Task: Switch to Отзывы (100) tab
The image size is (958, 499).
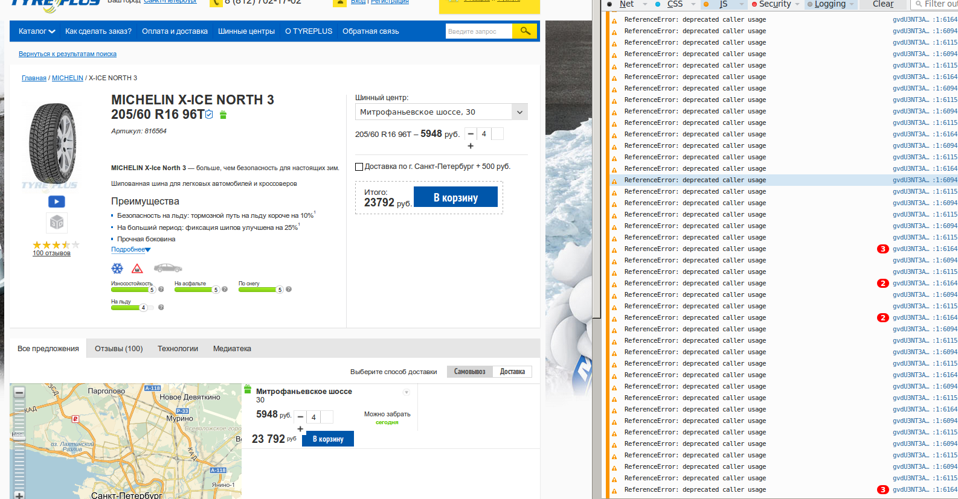Action: (x=119, y=349)
